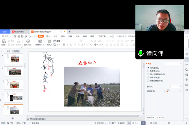Select picture or texture fill radio
189x125 pixels.
148,74
